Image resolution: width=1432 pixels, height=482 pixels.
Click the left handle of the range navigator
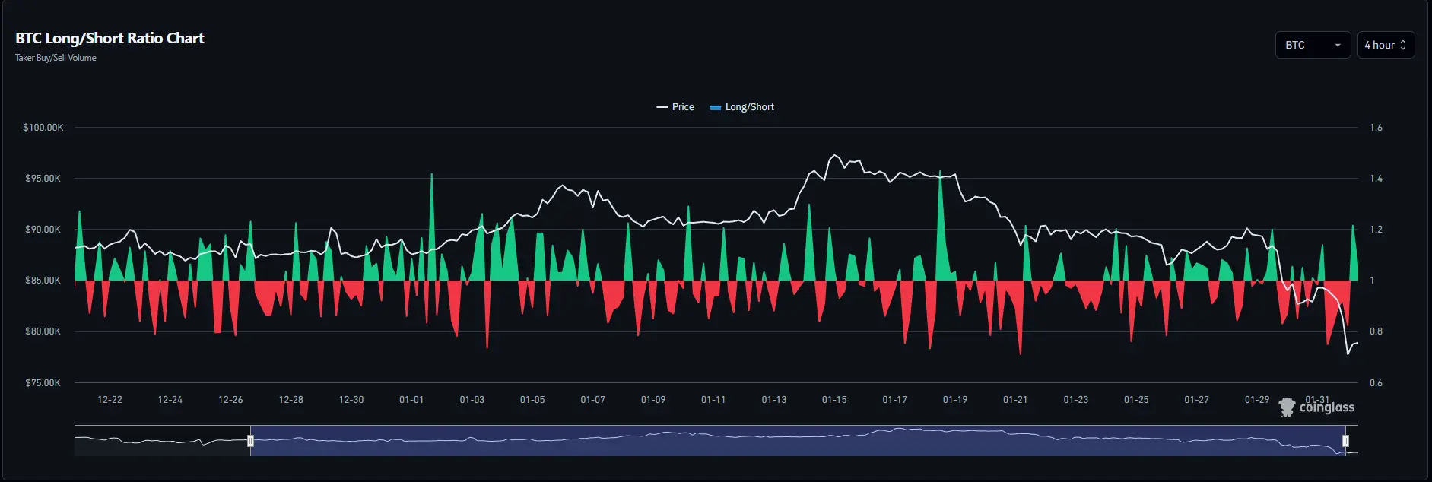point(250,441)
